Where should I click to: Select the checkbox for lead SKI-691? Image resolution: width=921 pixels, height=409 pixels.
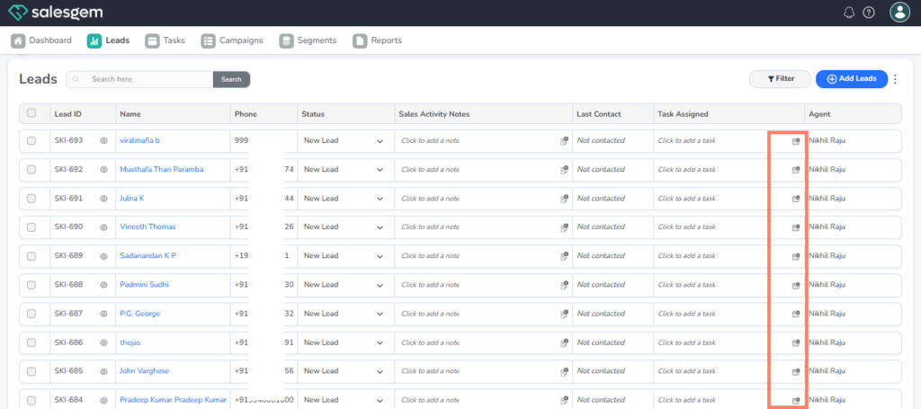[31, 199]
